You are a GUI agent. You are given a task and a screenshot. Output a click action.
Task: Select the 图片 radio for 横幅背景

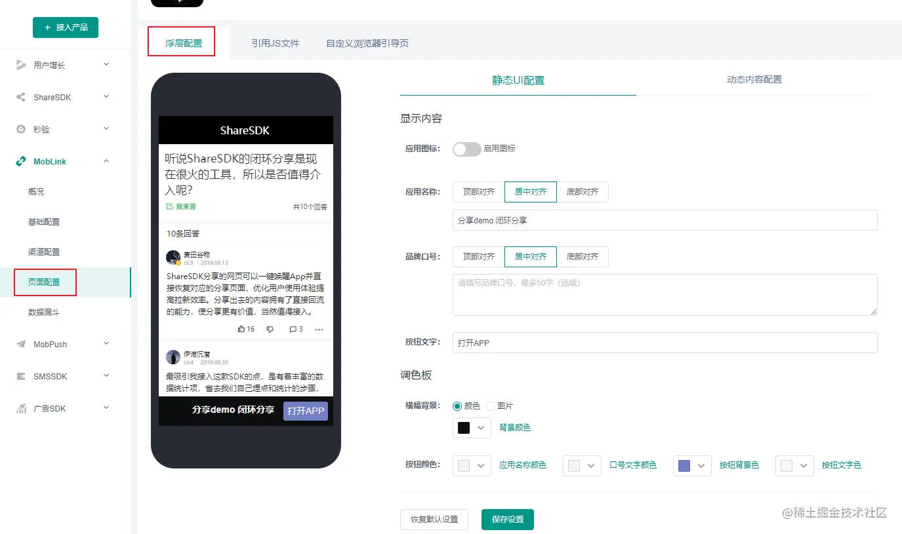pos(489,406)
